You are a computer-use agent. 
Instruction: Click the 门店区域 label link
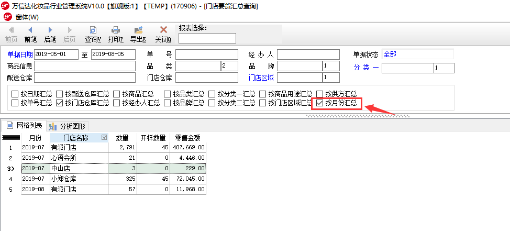(x=261, y=78)
